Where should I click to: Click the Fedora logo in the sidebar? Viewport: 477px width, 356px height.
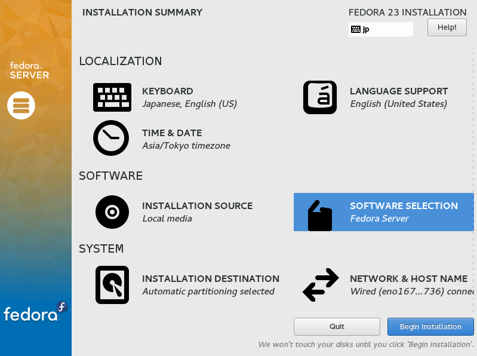click(x=35, y=312)
